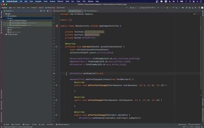The width and height of the screenshot is (204, 128).
Task: Click the Apple menu logo
Action: (3, 1)
